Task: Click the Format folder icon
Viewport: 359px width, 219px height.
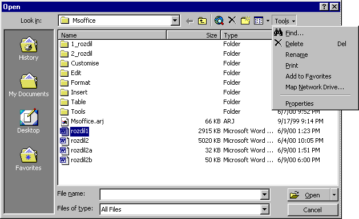Action: pyautogui.click(x=64, y=82)
